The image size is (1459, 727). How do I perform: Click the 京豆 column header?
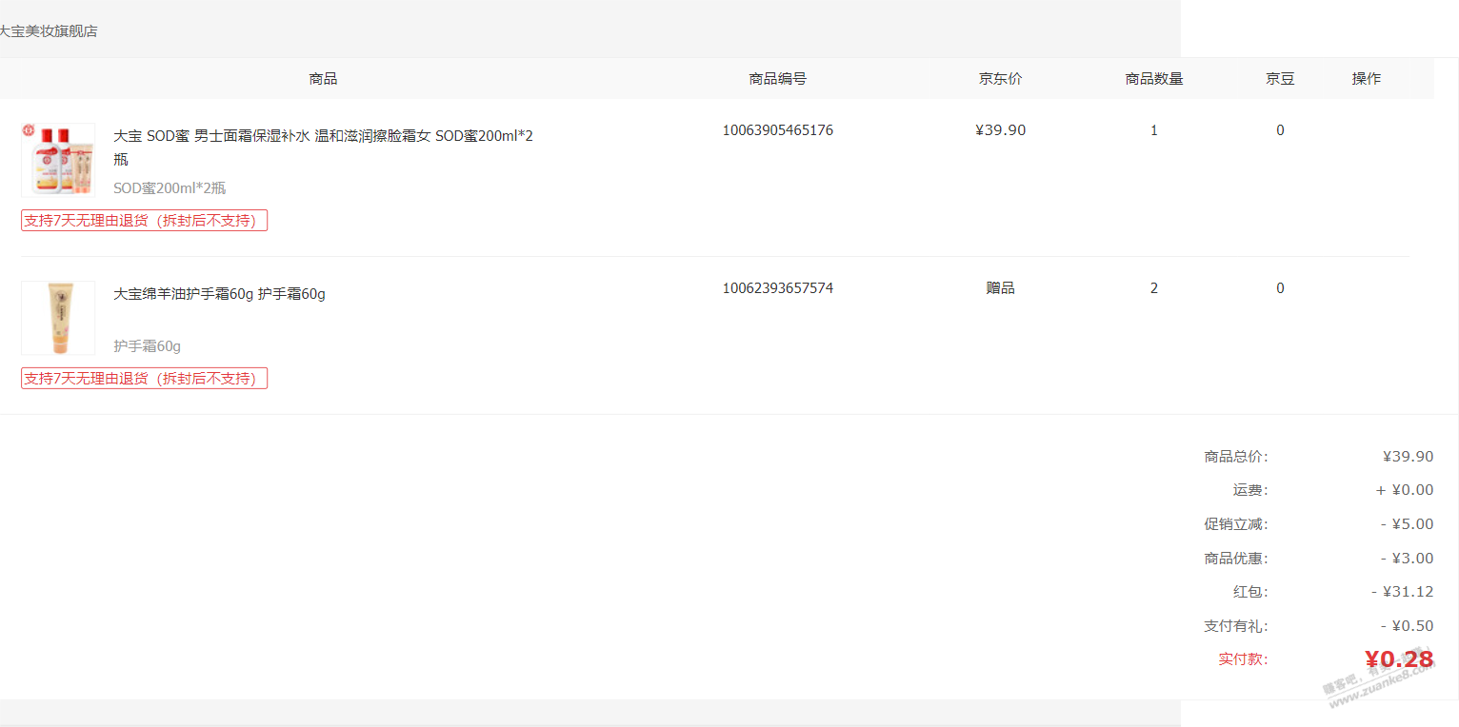click(x=1280, y=79)
